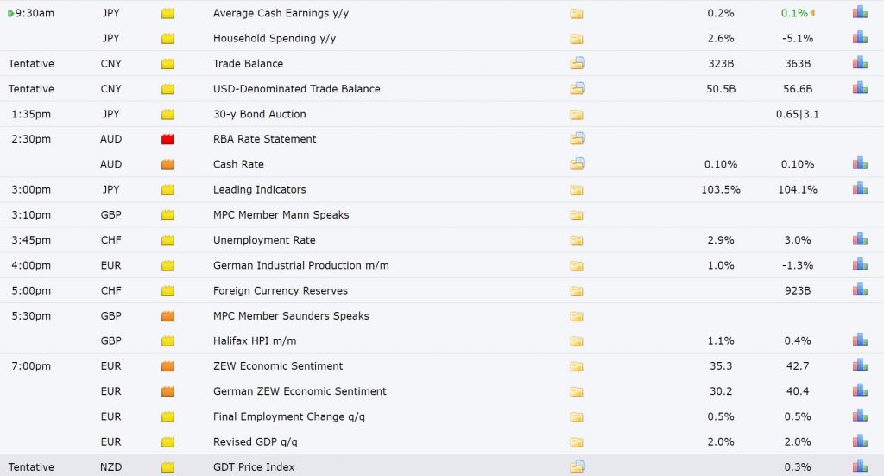The height and width of the screenshot is (476, 884).
Task: Expand details folder for Revised GDP q/q
Action: pyautogui.click(x=576, y=442)
